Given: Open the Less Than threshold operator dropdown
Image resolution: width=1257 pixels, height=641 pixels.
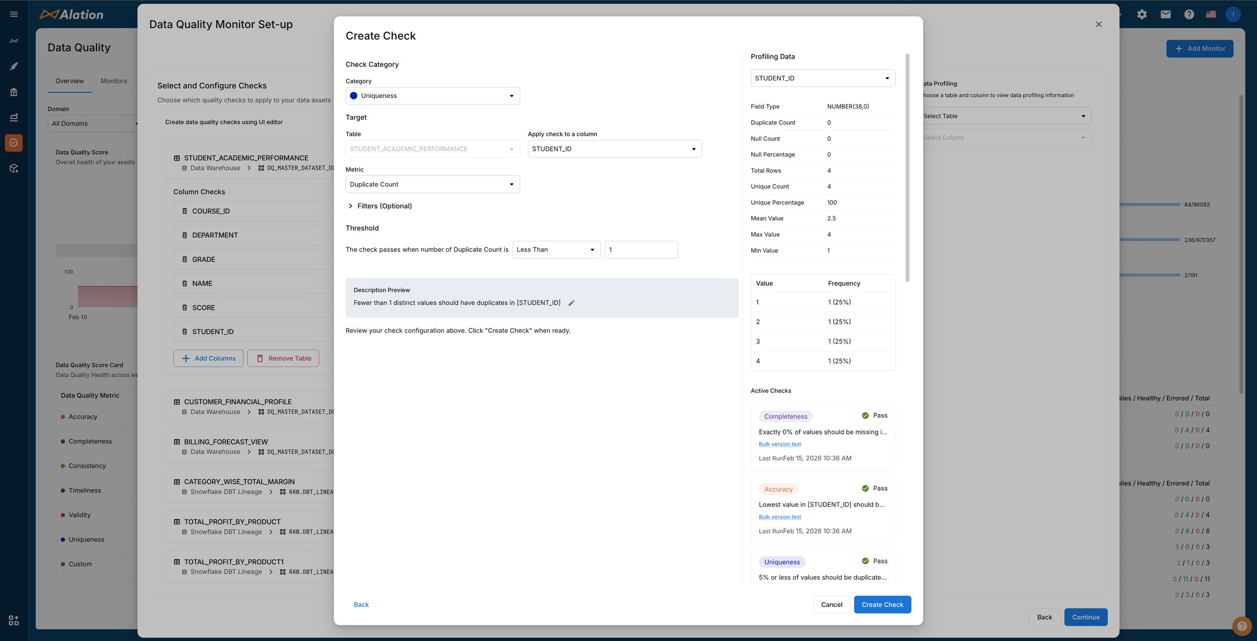Looking at the screenshot, I should pos(556,250).
